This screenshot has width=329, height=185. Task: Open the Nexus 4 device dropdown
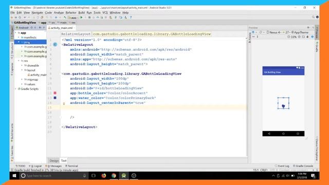[x=273, y=32]
